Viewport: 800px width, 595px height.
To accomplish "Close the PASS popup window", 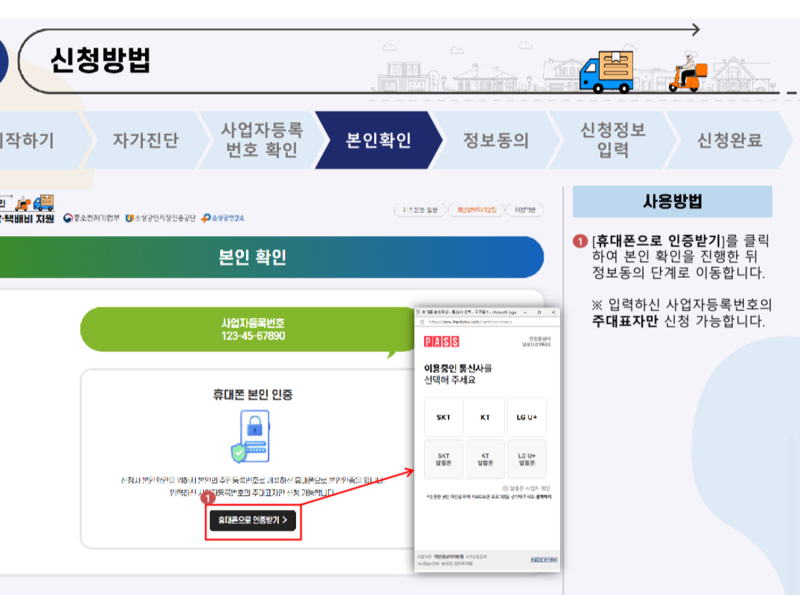I will [553, 312].
